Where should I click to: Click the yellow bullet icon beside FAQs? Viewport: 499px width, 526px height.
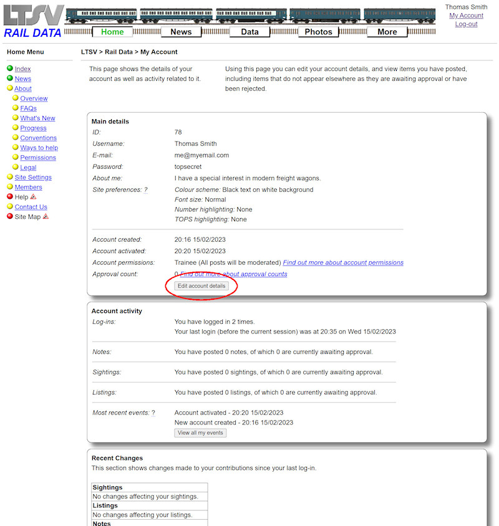(14, 108)
